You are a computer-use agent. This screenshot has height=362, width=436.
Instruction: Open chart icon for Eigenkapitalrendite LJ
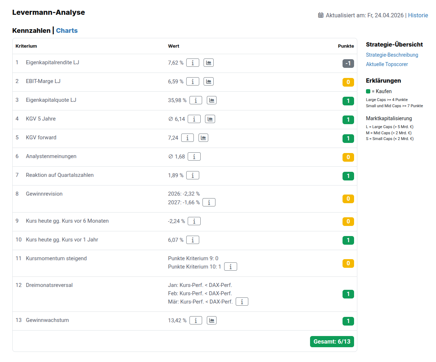coord(209,63)
